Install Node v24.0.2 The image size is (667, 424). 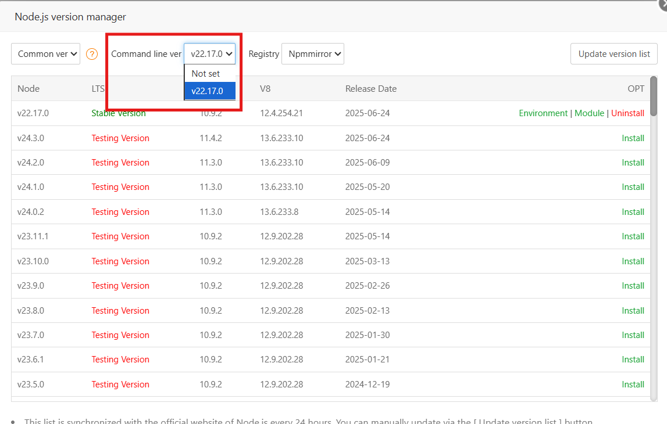click(633, 211)
